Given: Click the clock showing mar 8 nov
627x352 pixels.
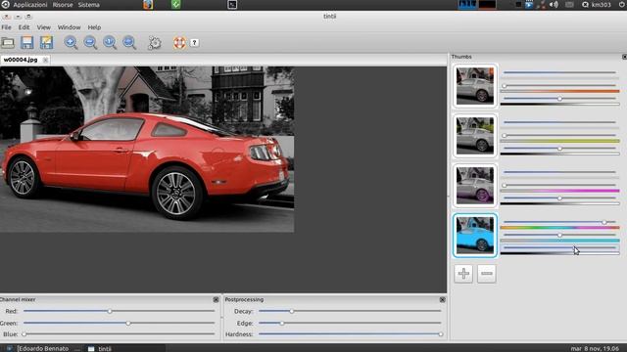Looking at the screenshot, I should click(x=595, y=348).
